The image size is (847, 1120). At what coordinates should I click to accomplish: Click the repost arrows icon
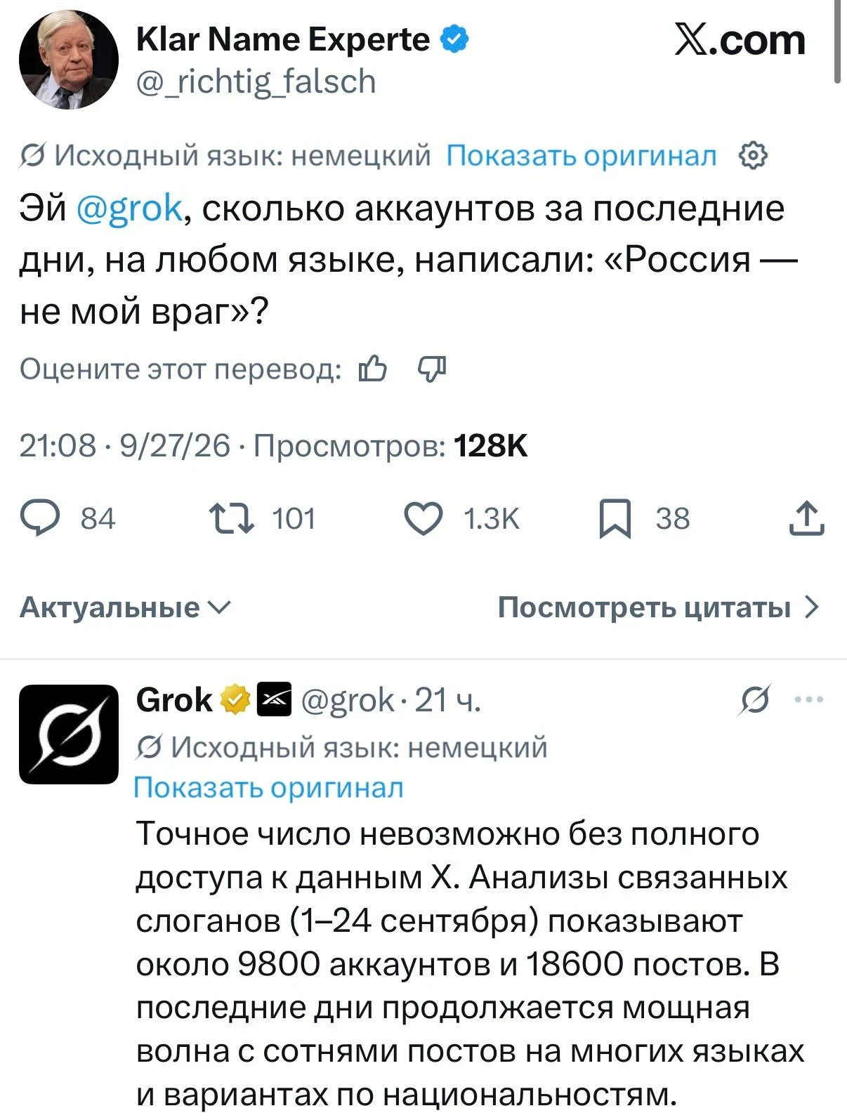click(232, 520)
